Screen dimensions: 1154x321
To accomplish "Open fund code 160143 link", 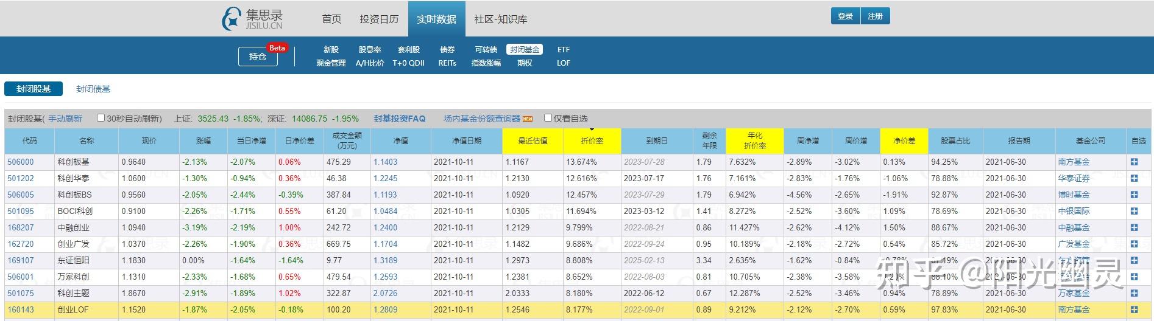I will click(21, 310).
